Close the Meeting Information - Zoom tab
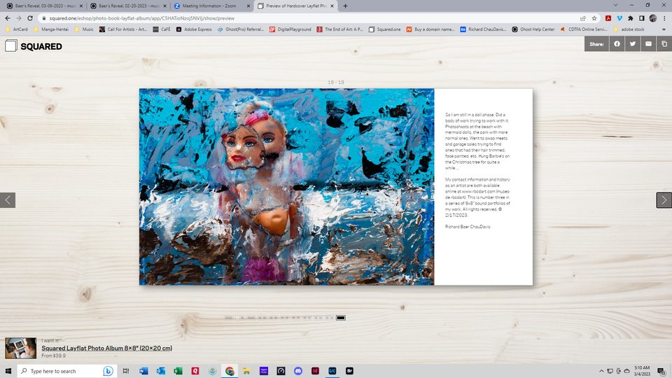 [248, 6]
